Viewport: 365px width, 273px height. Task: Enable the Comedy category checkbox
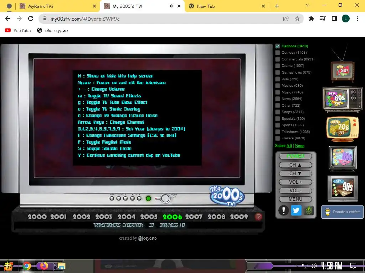(277, 53)
